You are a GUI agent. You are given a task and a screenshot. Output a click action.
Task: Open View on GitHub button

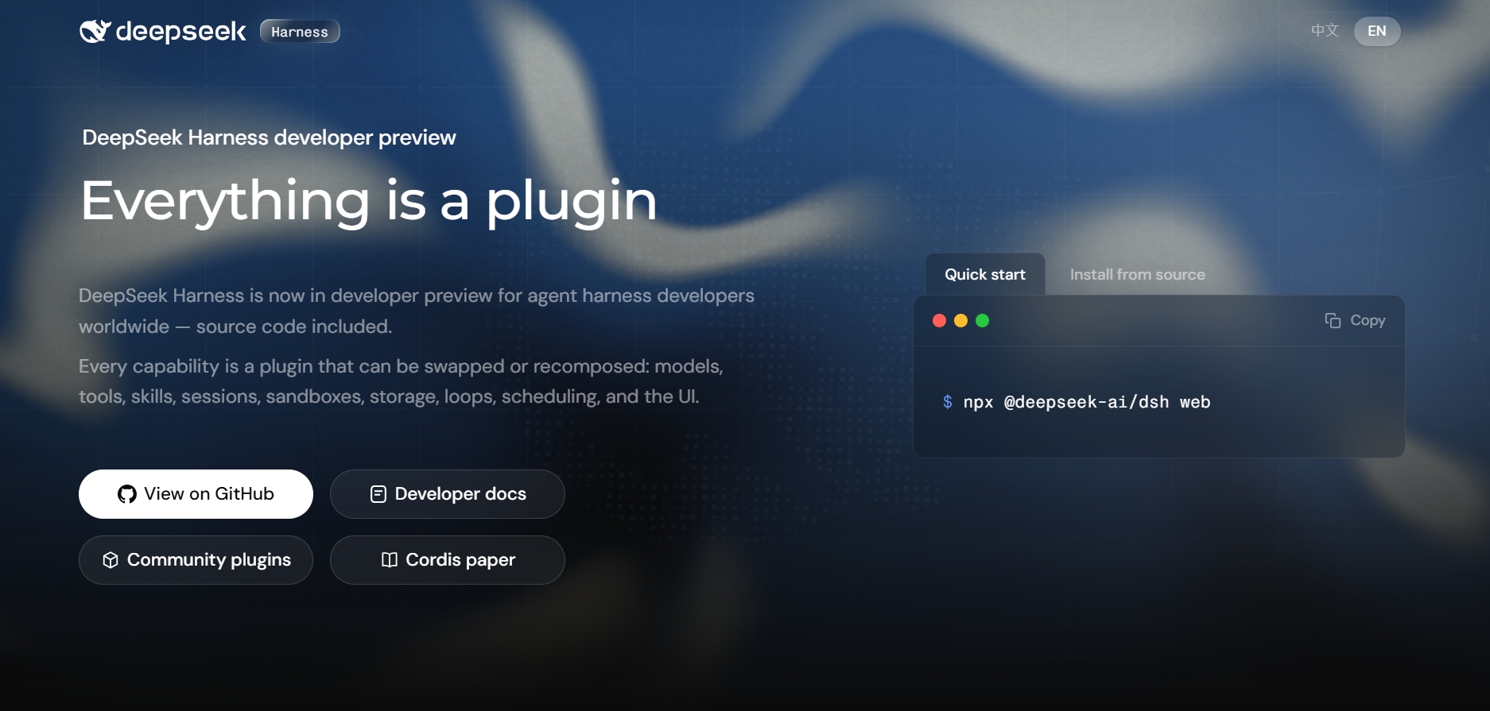(x=196, y=494)
